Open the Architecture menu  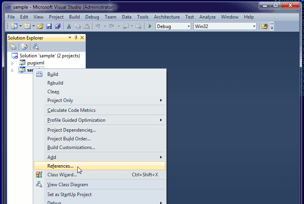click(x=167, y=17)
